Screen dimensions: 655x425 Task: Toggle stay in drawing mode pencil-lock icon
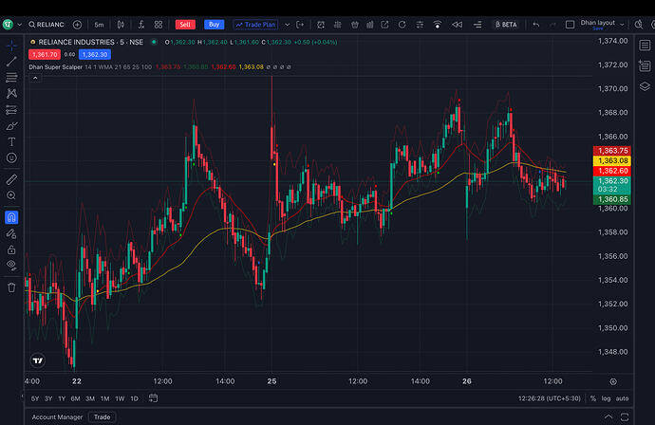click(x=11, y=233)
